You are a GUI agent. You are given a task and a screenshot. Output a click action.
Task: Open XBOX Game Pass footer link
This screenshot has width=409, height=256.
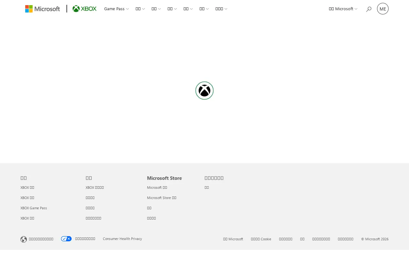click(x=34, y=208)
